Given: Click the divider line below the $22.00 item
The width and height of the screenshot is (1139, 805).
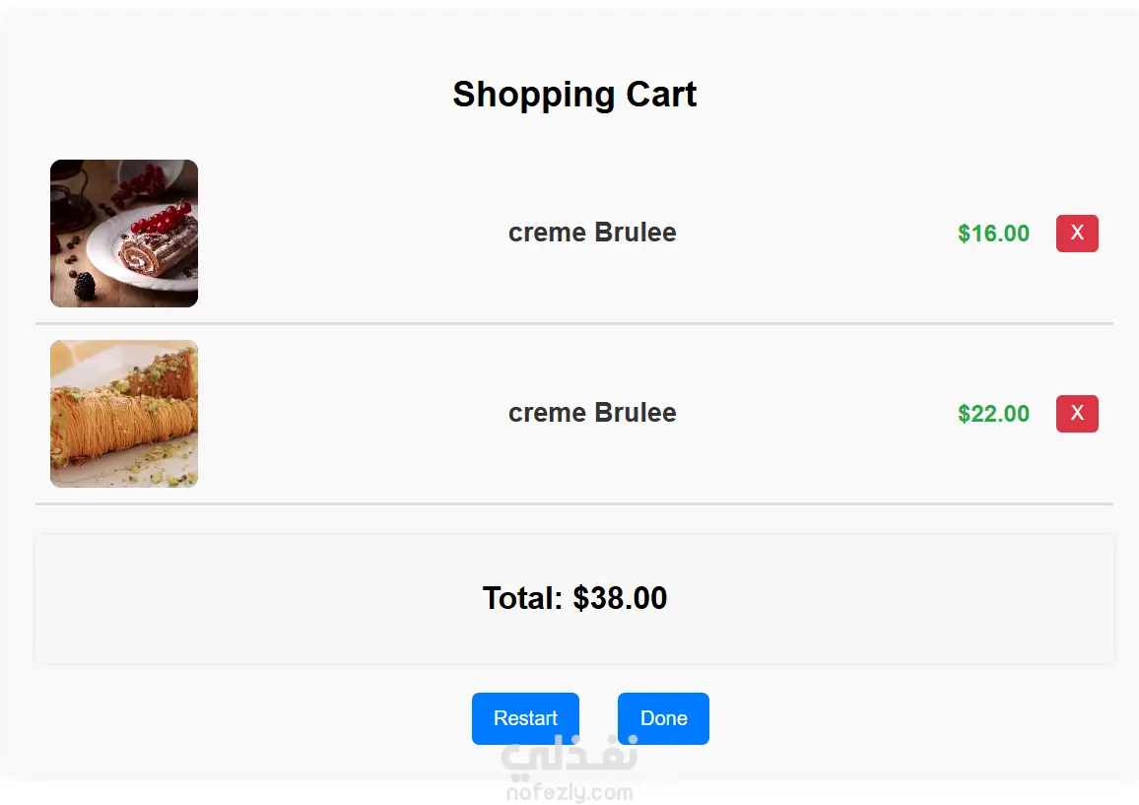Looking at the screenshot, I should [574, 503].
